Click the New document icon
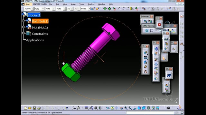Viewport: 206px width, 115px height. pos(25,108)
